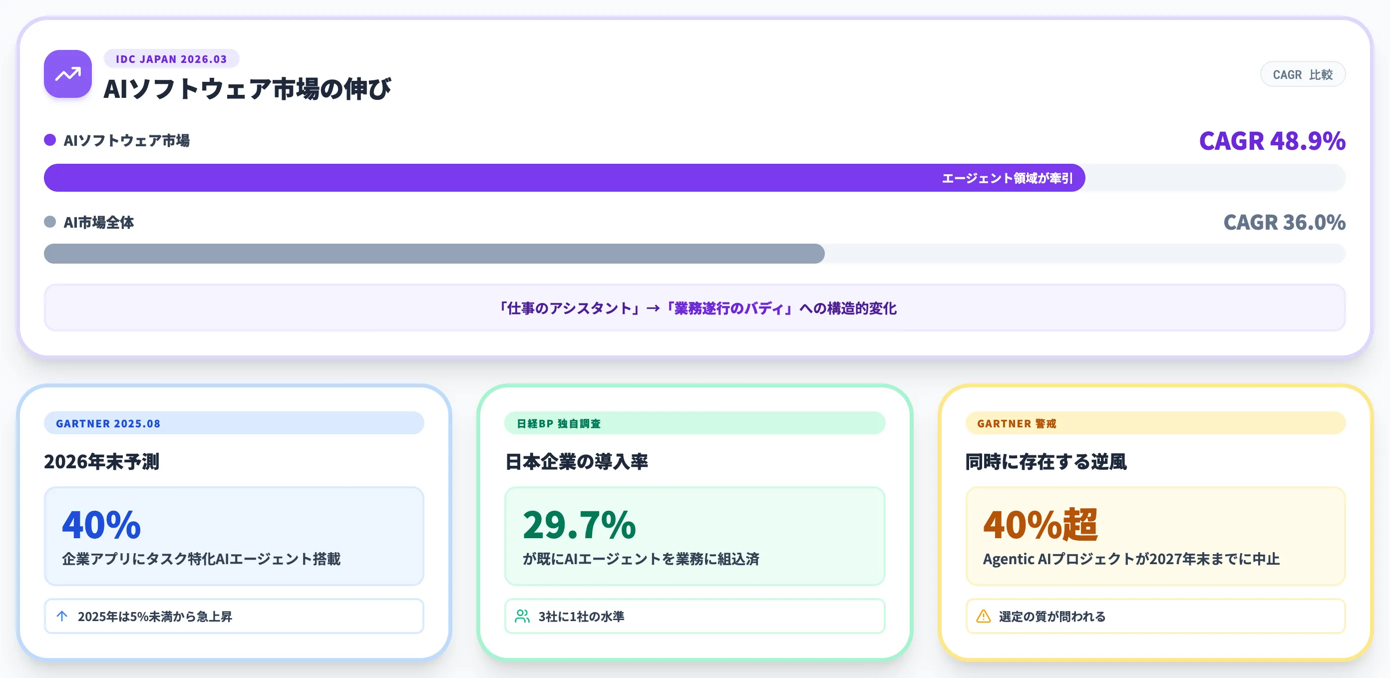Click が既にAIエージェントを業務に組込済 text
1390x678 pixels.
[641, 559]
